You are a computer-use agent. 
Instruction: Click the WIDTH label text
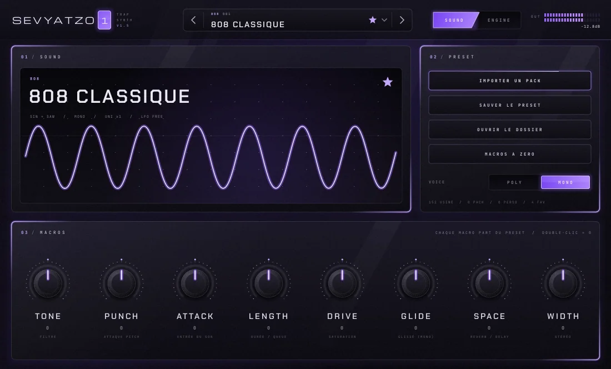(563, 316)
